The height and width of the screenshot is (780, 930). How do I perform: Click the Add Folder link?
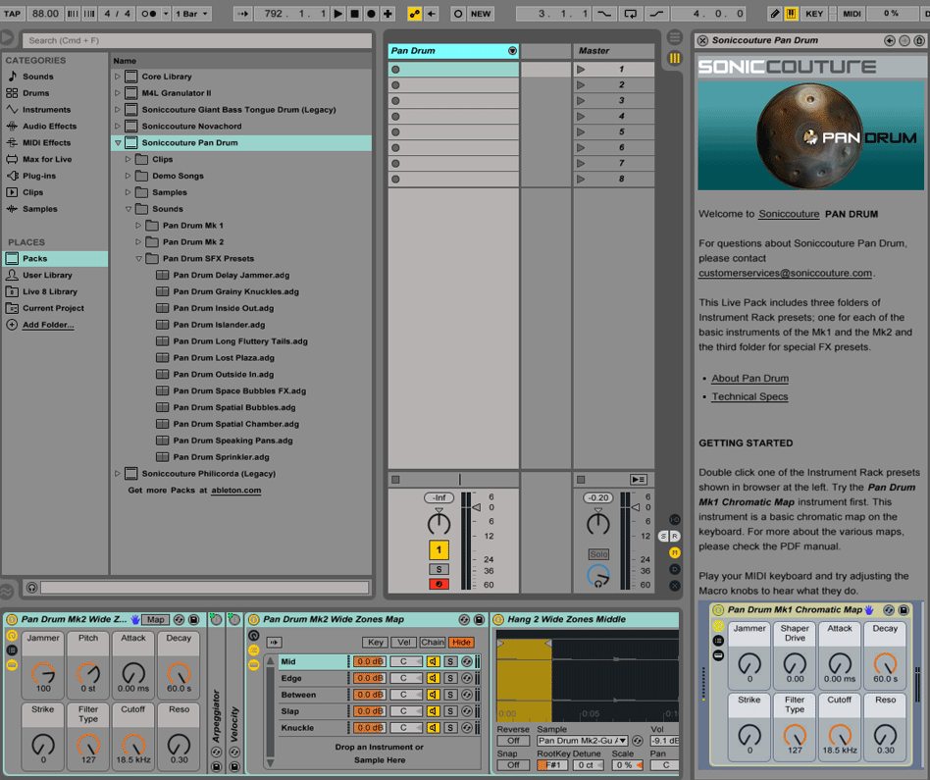coord(48,325)
